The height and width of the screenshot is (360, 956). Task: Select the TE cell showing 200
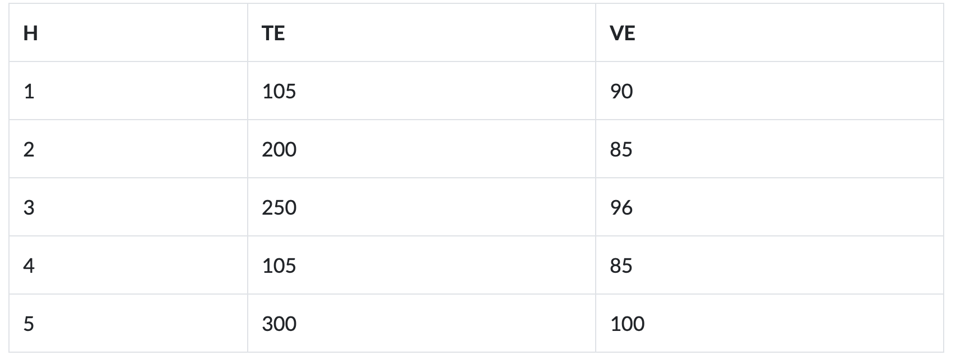[279, 149]
